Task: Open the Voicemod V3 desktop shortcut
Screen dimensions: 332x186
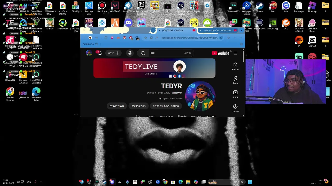Action: pyautogui.click(x=233, y=7)
